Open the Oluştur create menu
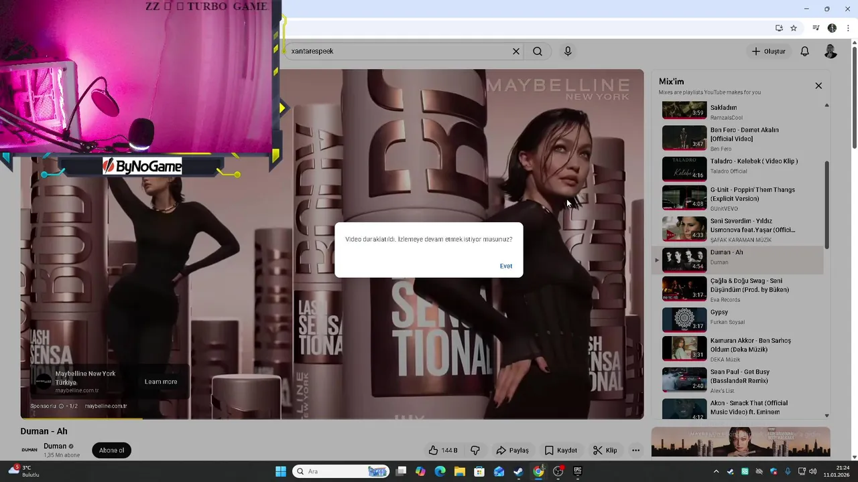This screenshot has width=858, height=482. pyautogui.click(x=768, y=51)
